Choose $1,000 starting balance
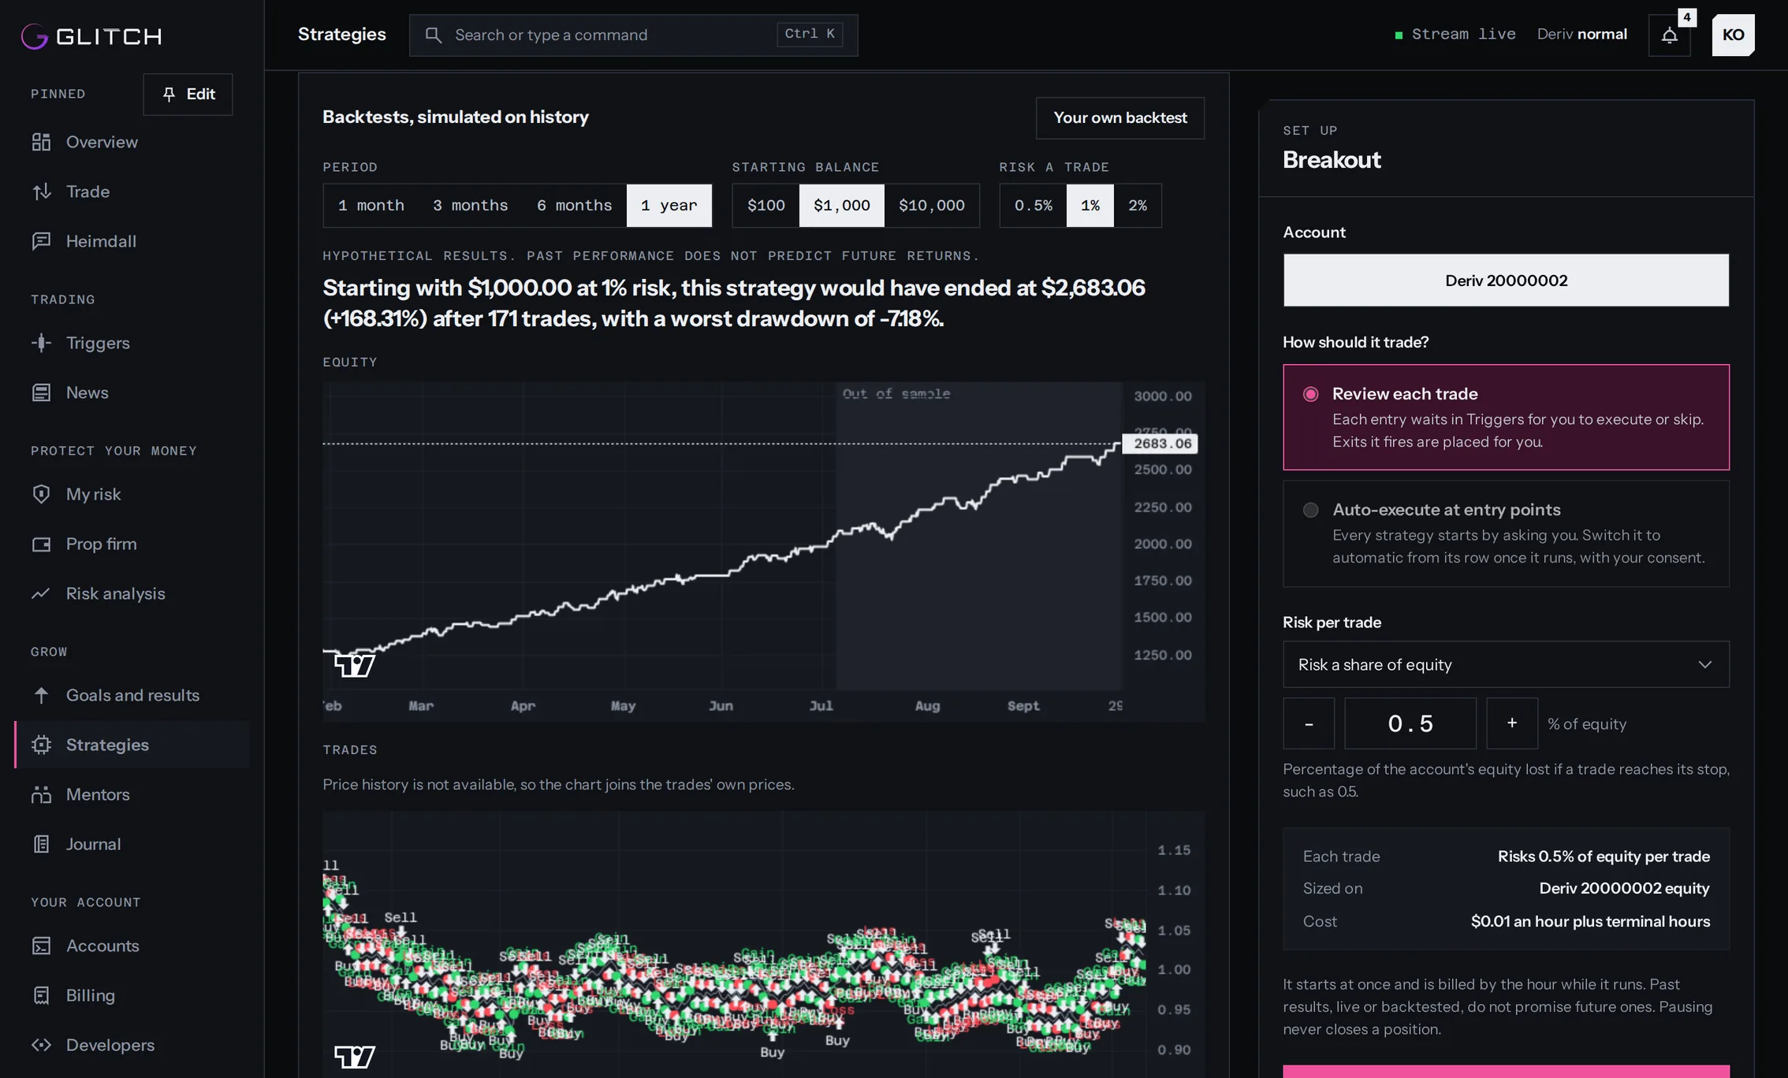 tap(841, 206)
